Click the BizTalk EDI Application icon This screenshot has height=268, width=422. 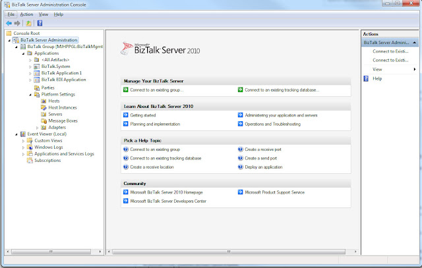(37, 80)
